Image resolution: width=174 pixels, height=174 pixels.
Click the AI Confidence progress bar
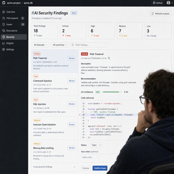click(x=112, y=92)
